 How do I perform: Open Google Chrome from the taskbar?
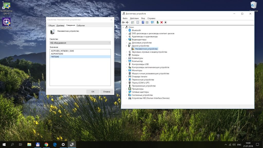(46, 144)
